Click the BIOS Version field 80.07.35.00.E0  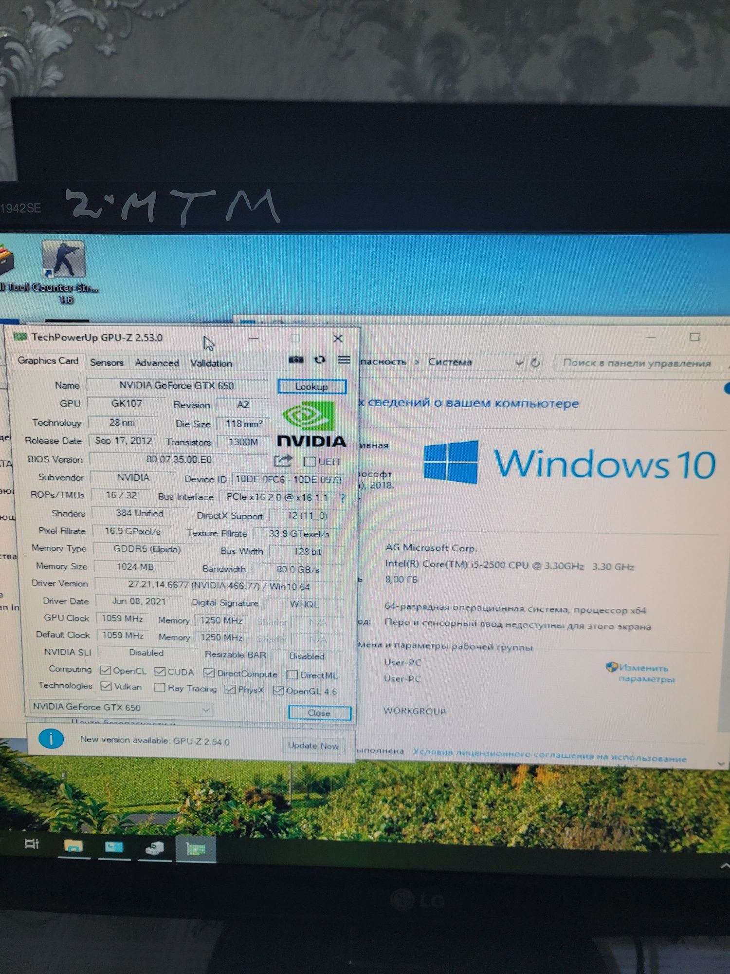179,459
